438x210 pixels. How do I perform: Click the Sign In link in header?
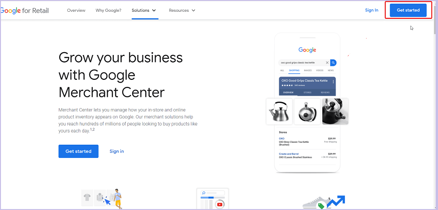point(372,10)
